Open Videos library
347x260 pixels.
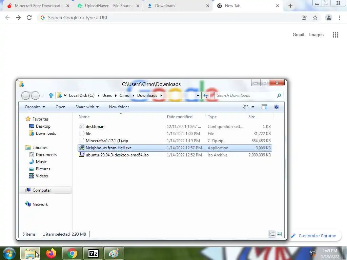pos(39,176)
